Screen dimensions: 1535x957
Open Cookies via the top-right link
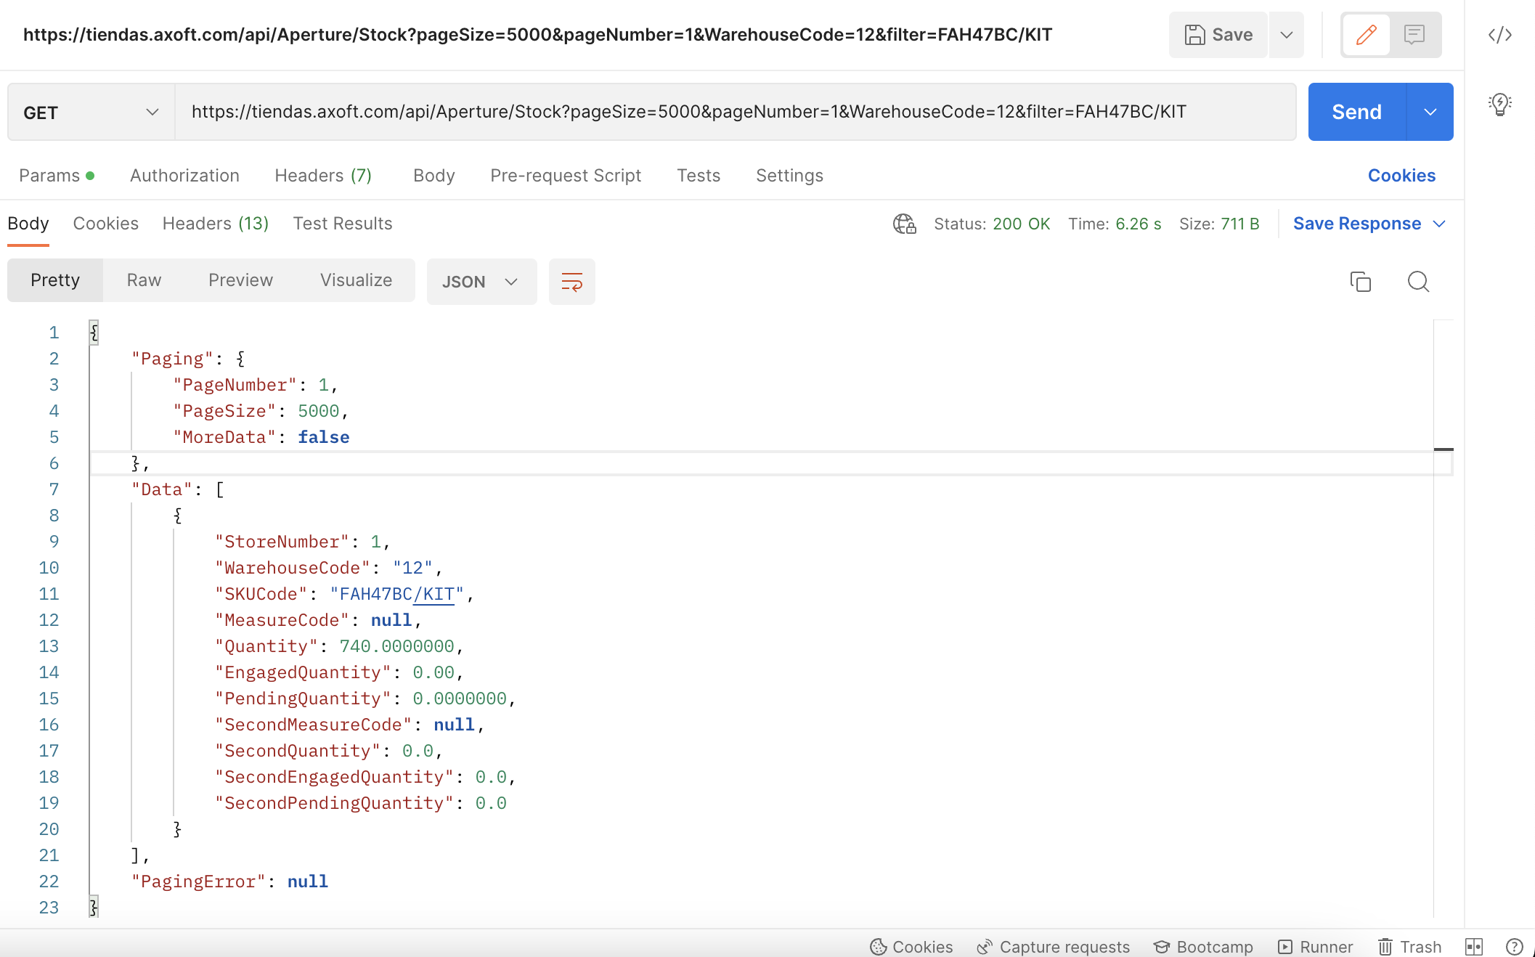(x=1401, y=175)
